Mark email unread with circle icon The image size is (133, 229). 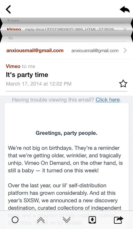pyautogui.click(x=15, y=220)
